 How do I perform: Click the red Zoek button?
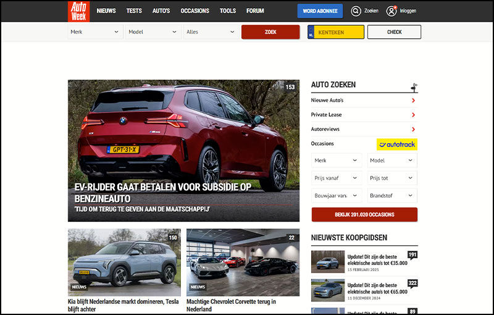click(x=270, y=32)
